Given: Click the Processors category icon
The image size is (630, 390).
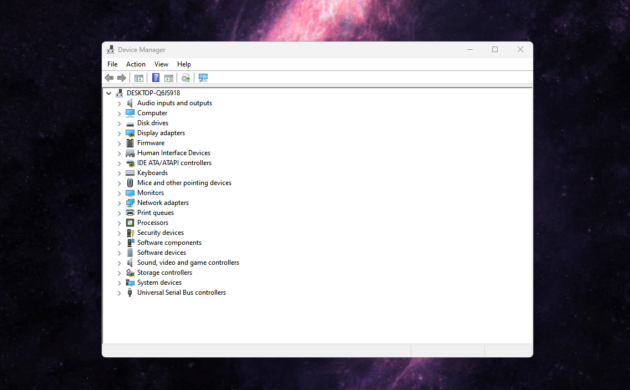Looking at the screenshot, I should click(129, 223).
